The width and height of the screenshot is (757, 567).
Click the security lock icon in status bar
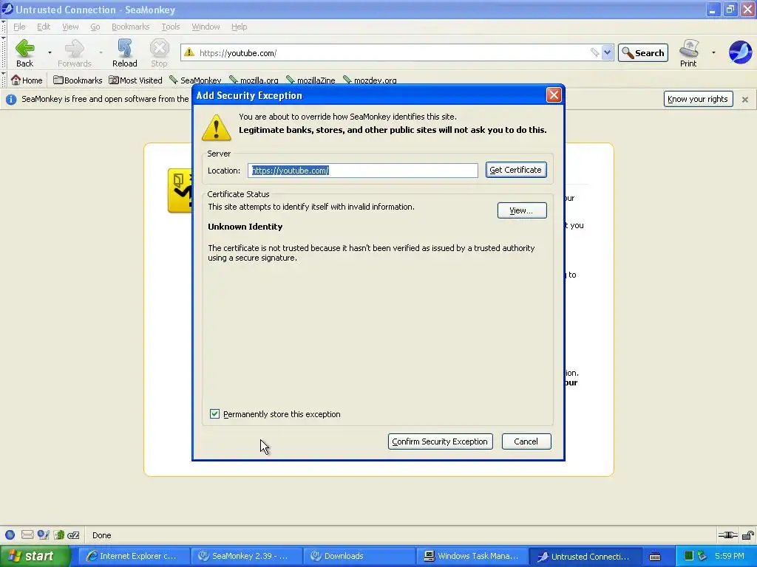tap(748, 535)
